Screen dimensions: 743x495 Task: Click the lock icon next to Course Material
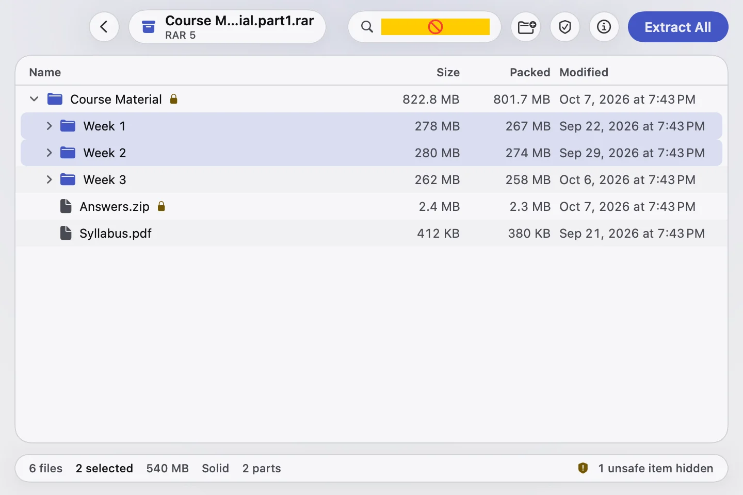[174, 99]
